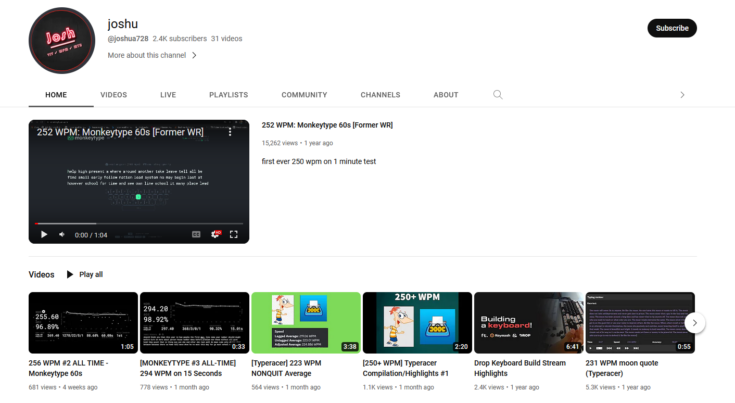The width and height of the screenshot is (735, 403).
Task: Seek using the video progress bar
Action: (139, 223)
